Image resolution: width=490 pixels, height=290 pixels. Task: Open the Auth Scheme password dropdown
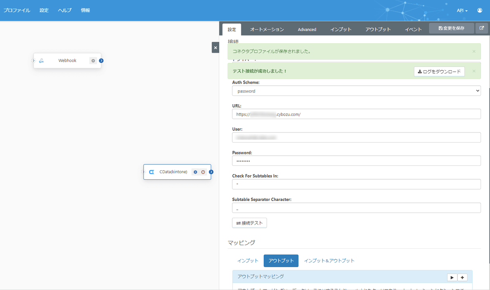pyautogui.click(x=356, y=91)
